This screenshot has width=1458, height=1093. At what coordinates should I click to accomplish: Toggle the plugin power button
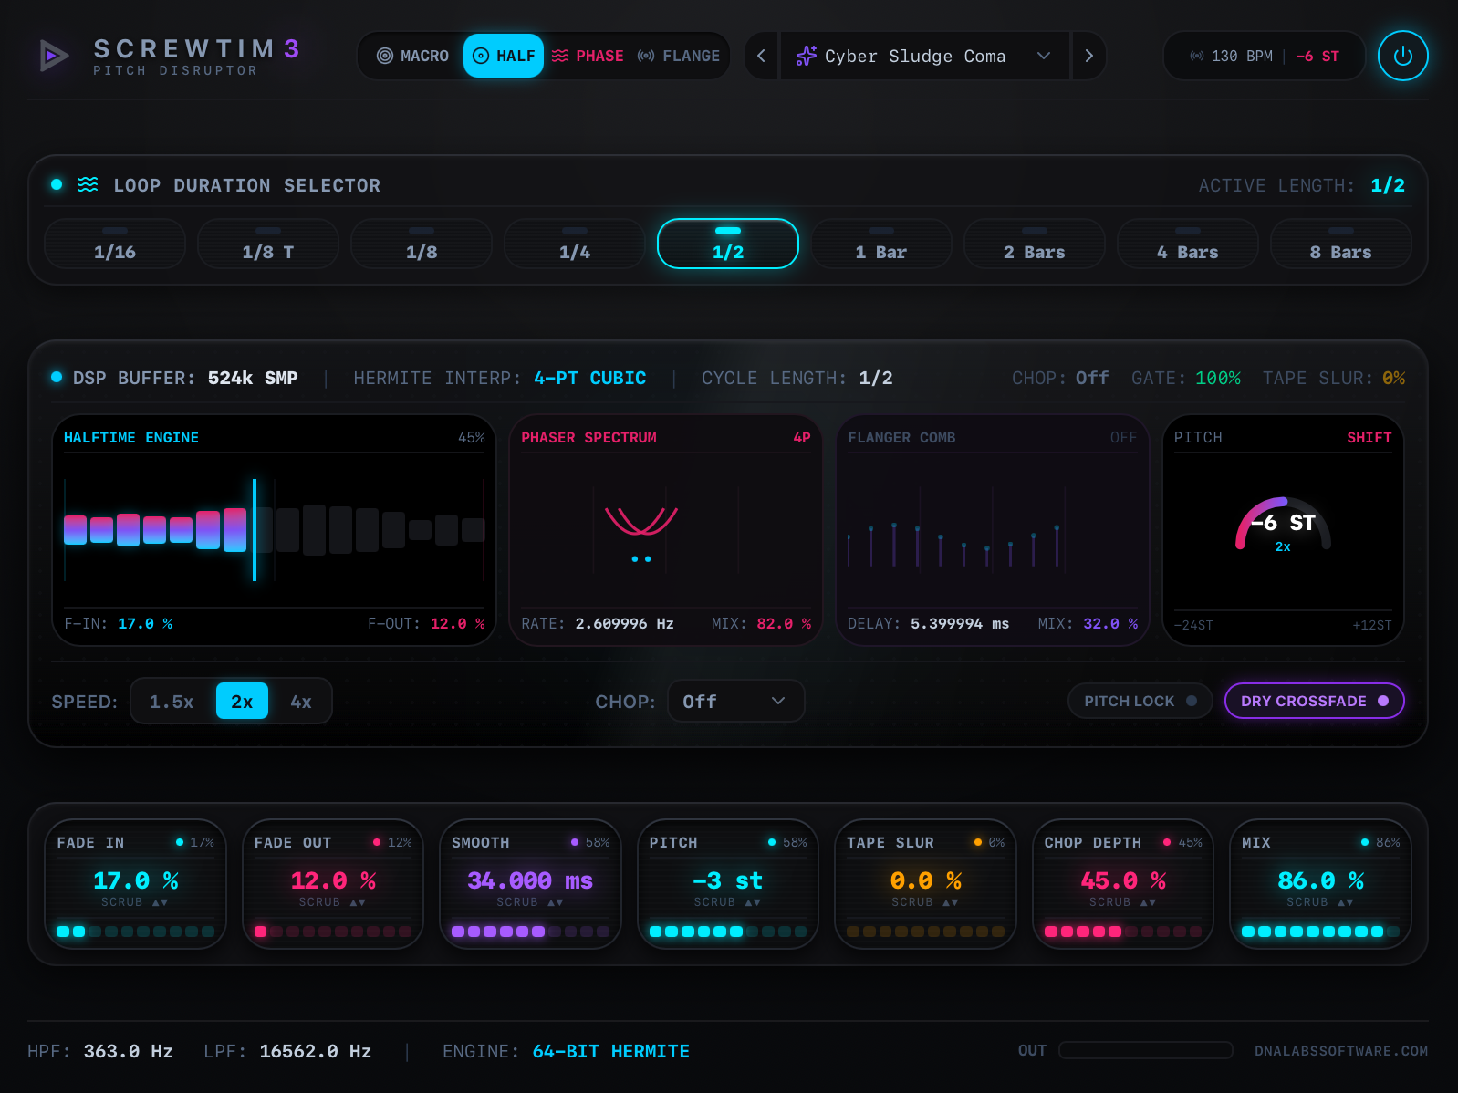point(1402,56)
